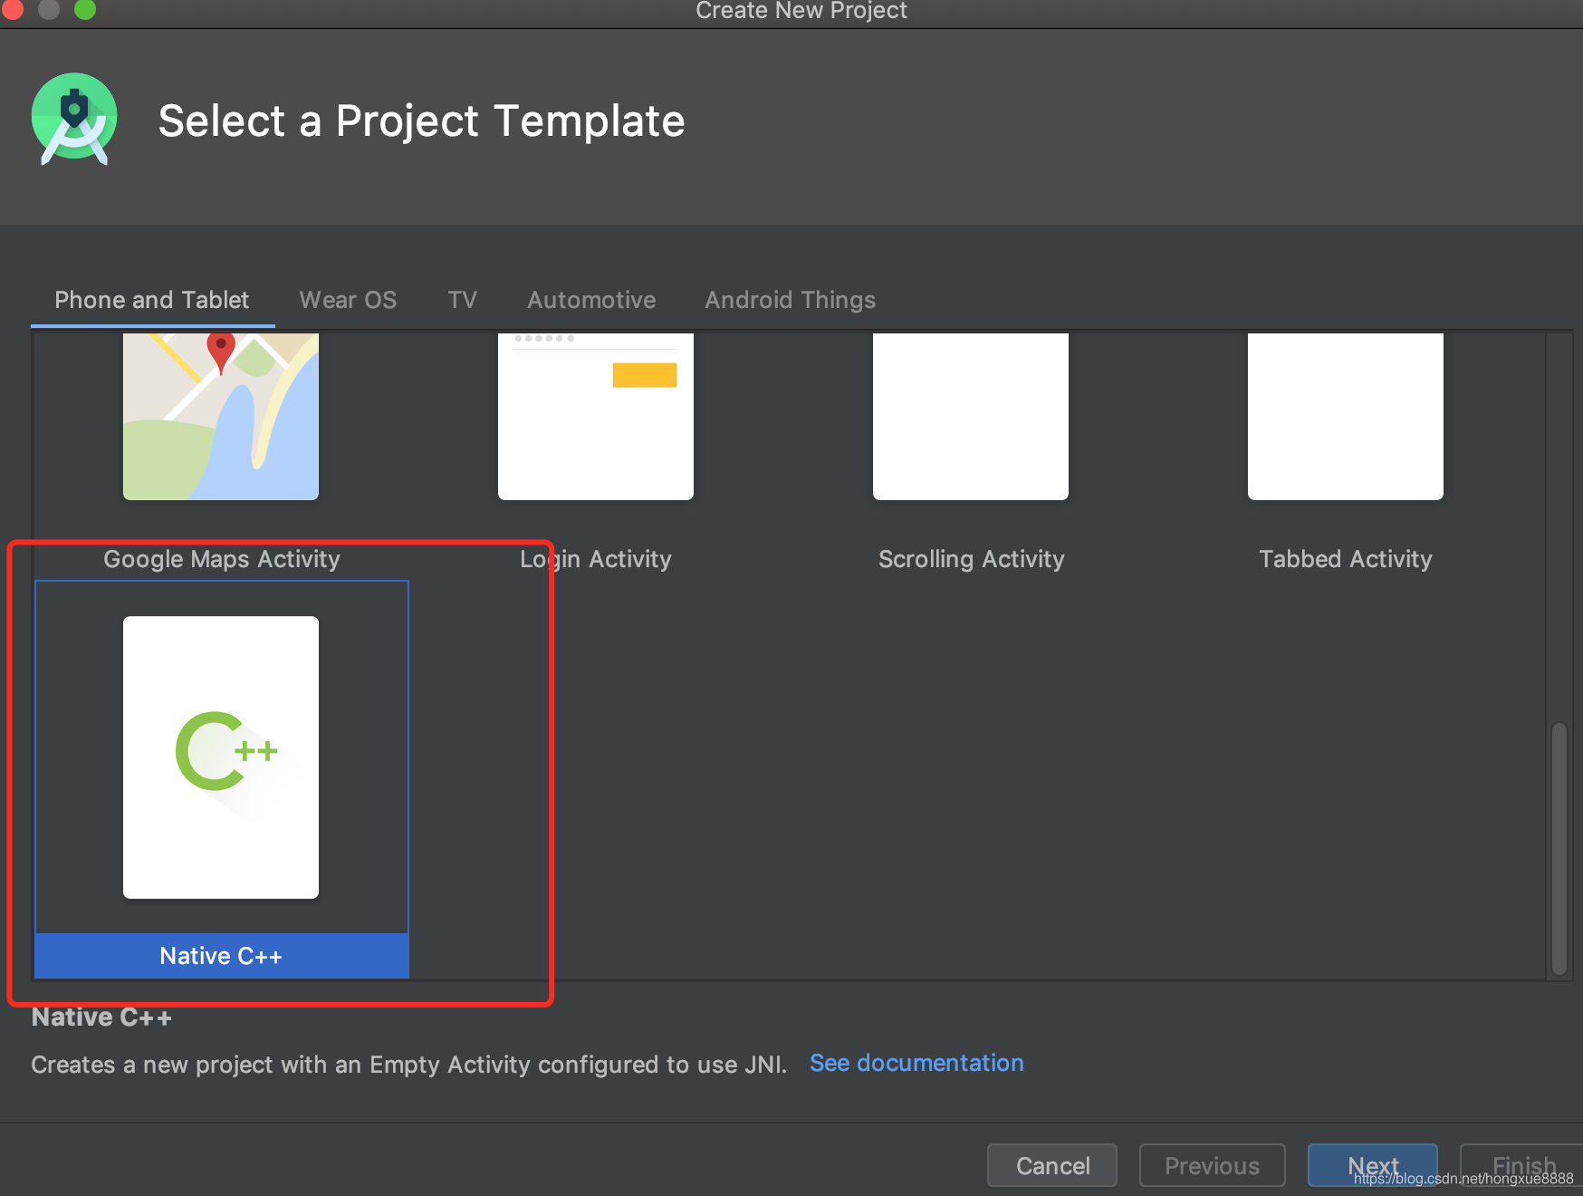Select the Google Maps Activity thumbnail

(x=221, y=417)
